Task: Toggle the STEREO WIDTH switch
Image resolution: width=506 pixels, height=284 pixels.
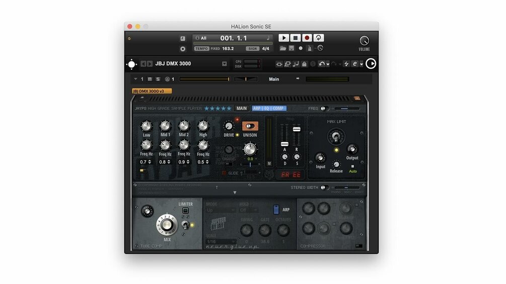Action: pyautogui.click(x=324, y=187)
